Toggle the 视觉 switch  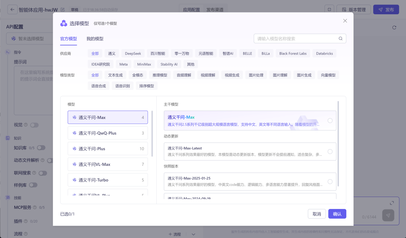(x=34, y=125)
